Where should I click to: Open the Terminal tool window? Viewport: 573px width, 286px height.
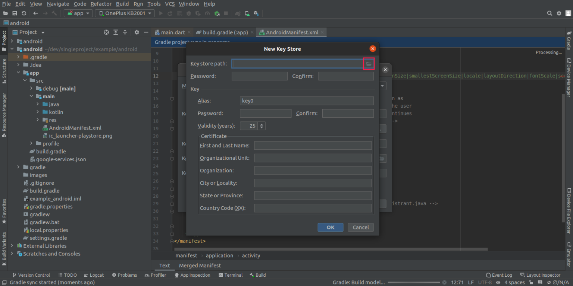230,275
